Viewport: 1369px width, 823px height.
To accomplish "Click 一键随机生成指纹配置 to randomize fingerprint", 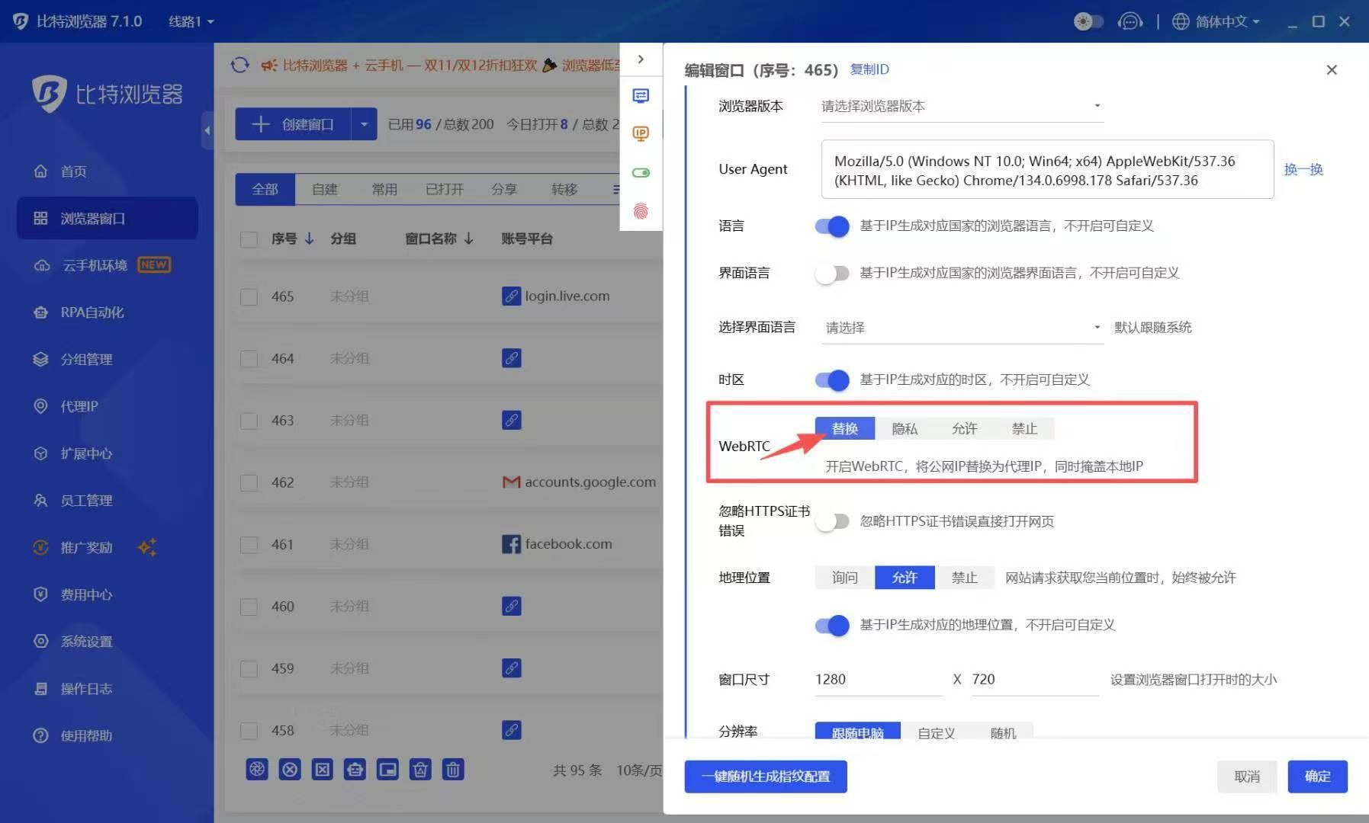I will pyautogui.click(x=766, y=777).
